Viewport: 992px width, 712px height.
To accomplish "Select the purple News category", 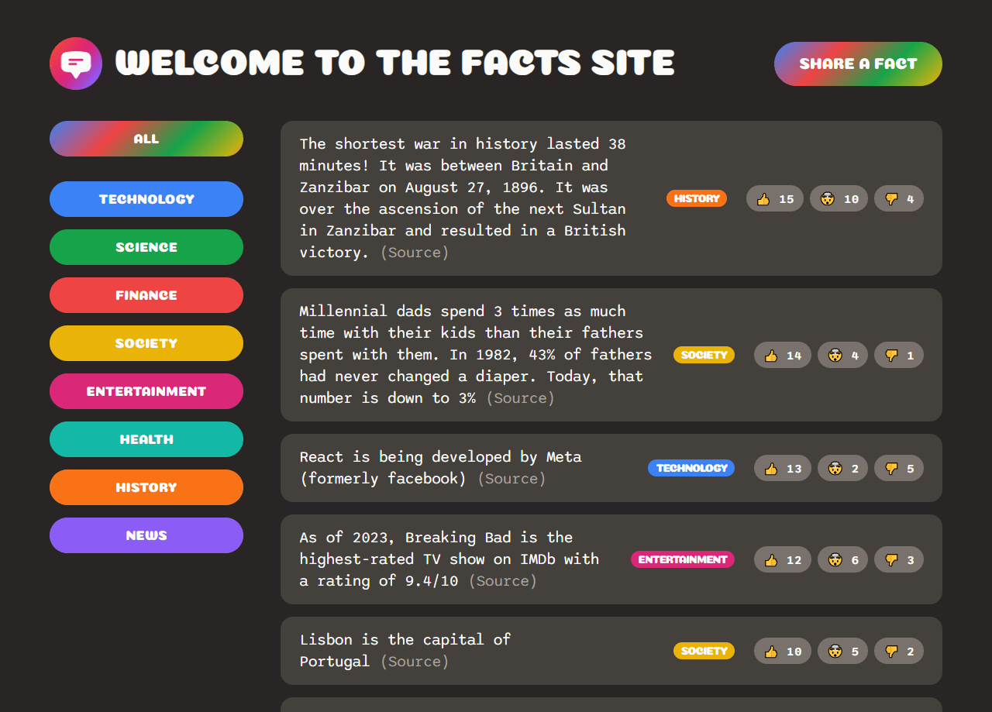I will pos(146,535).
